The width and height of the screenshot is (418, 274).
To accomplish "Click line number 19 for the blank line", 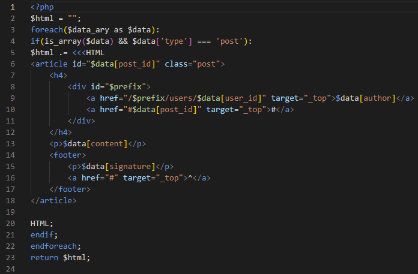I will pos(10,212).
